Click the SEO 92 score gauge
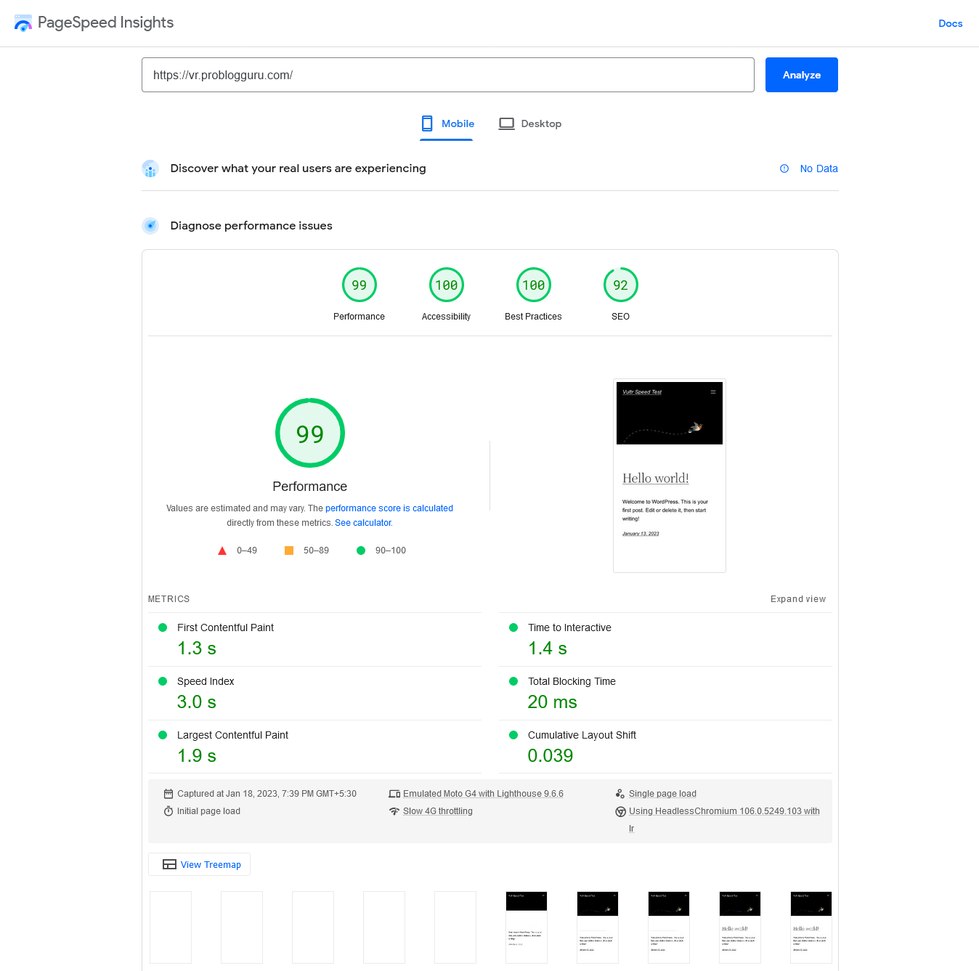 (x=620, y=285)
